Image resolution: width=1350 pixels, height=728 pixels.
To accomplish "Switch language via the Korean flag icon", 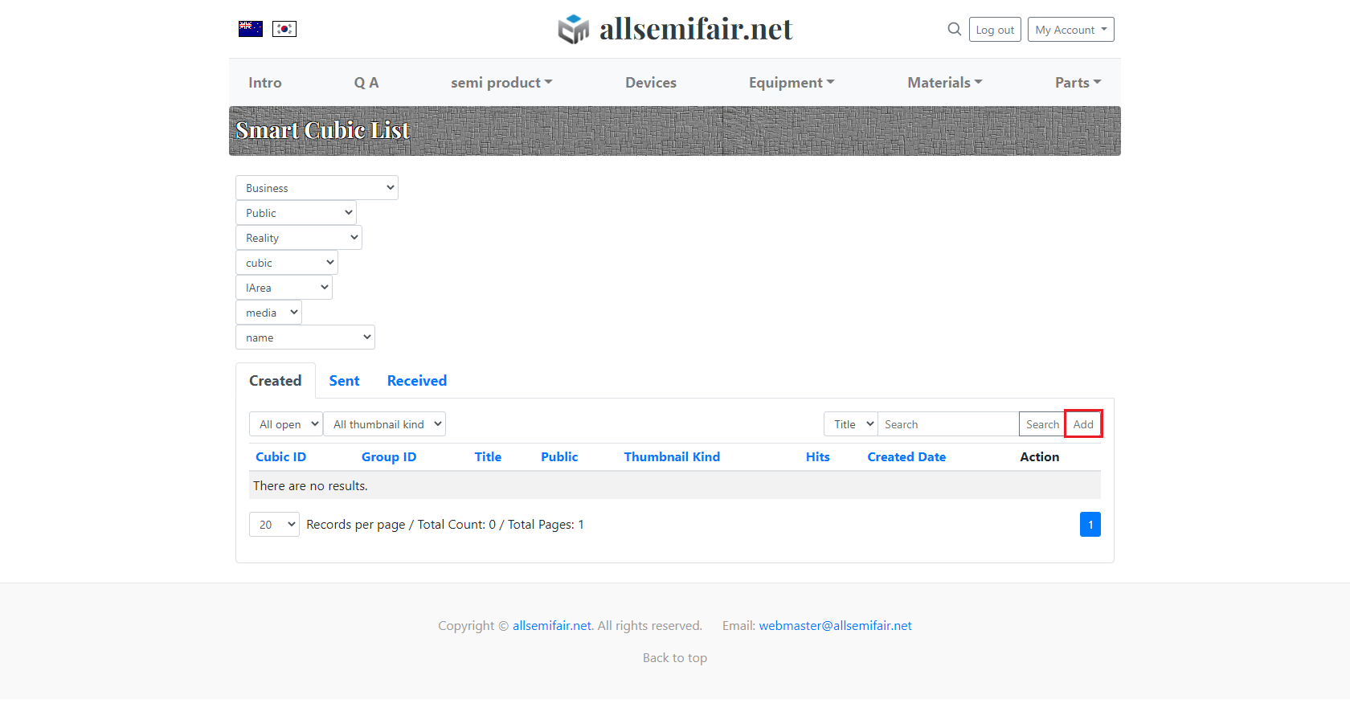I will coord(284,29).
